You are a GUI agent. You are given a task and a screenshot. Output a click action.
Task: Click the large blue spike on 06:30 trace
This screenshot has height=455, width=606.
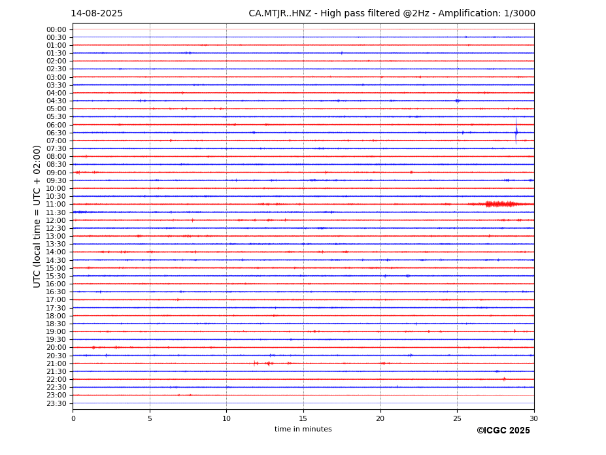click(516, 132)
